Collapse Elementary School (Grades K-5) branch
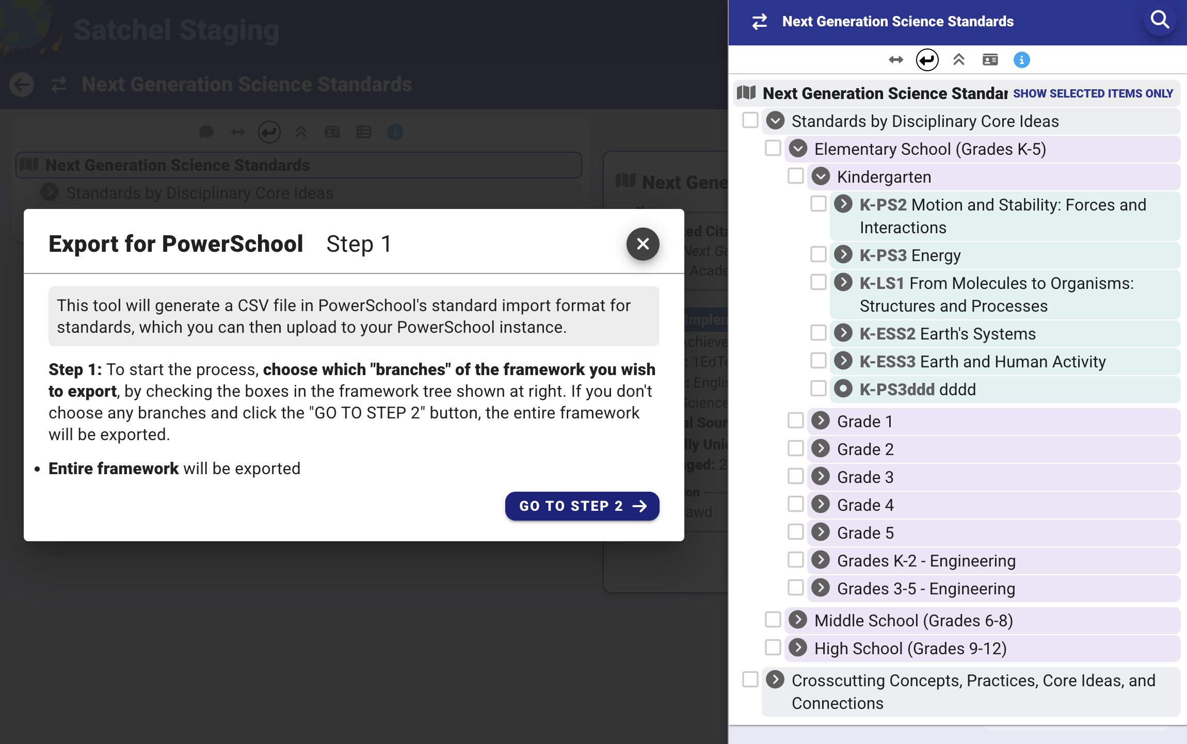Image resolution: width=1187 pixels, height=744 pixels. pyautogui.click(x=798, y=149)
